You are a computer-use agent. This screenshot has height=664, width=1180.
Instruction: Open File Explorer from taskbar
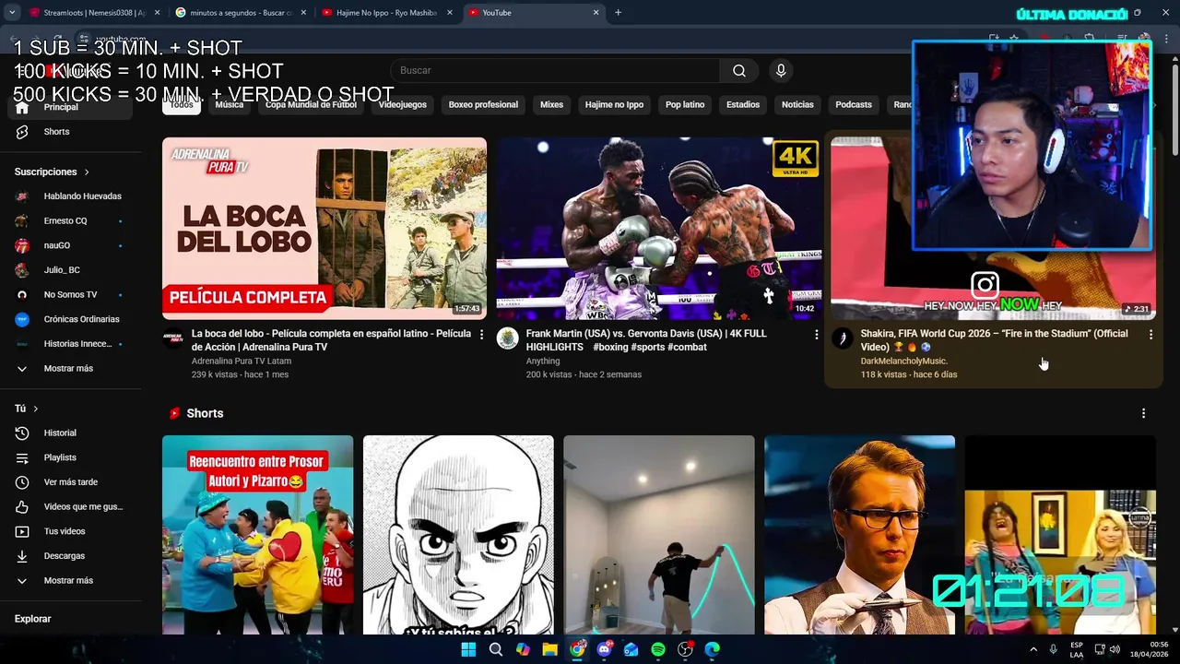point(549,649)
